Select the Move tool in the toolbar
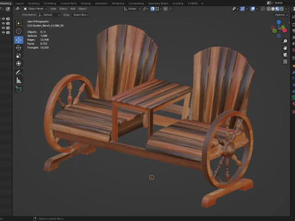The height and width of the screenshot is (221, 295). (18, 40)
